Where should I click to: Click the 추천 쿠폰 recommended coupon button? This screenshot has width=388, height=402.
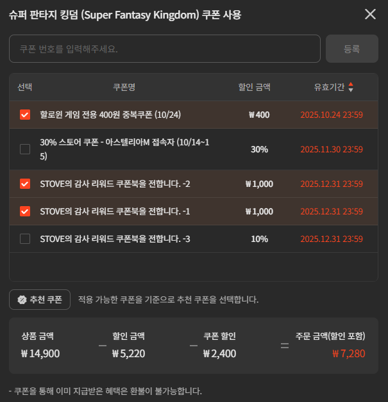tap(40, 299)
